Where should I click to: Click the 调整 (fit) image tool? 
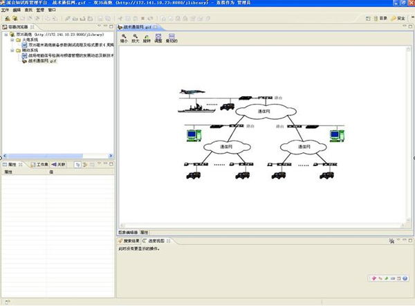click(158, 37)
